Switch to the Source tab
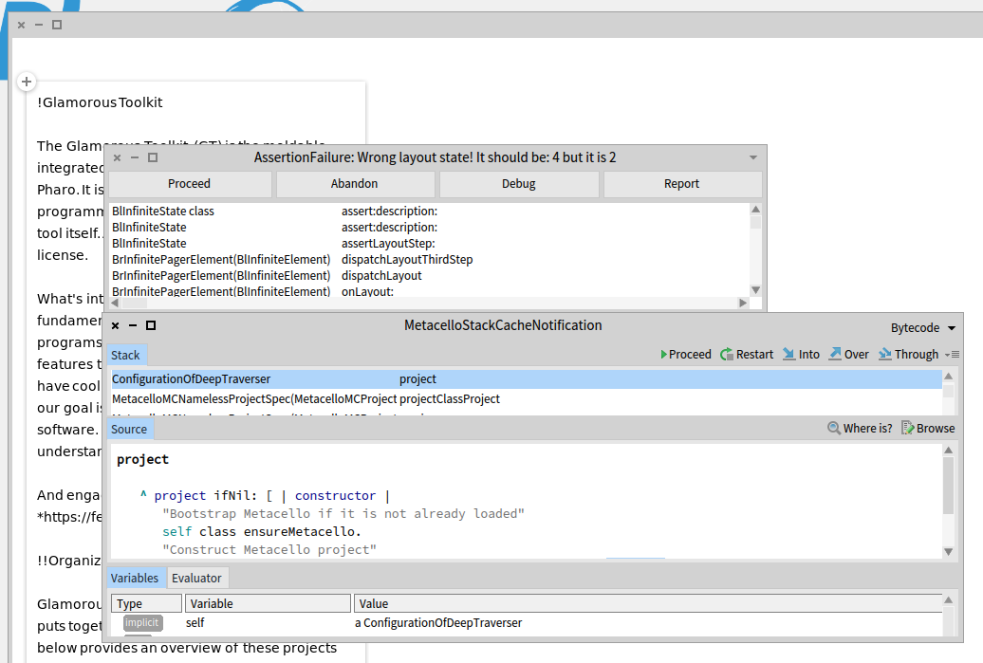983x663 pixels. tap(129, 430)
